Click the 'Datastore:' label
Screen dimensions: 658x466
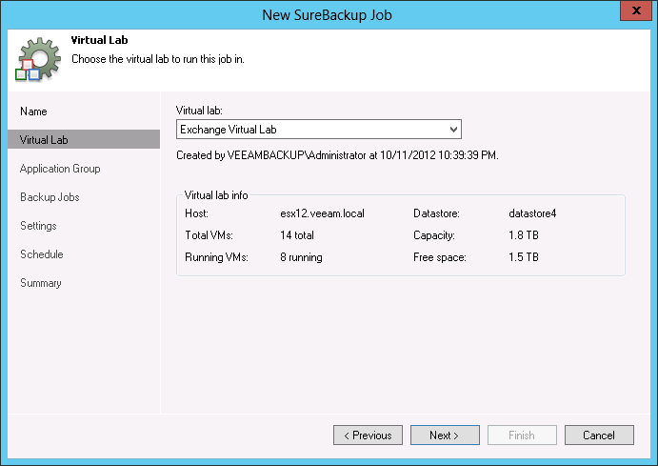436,213
